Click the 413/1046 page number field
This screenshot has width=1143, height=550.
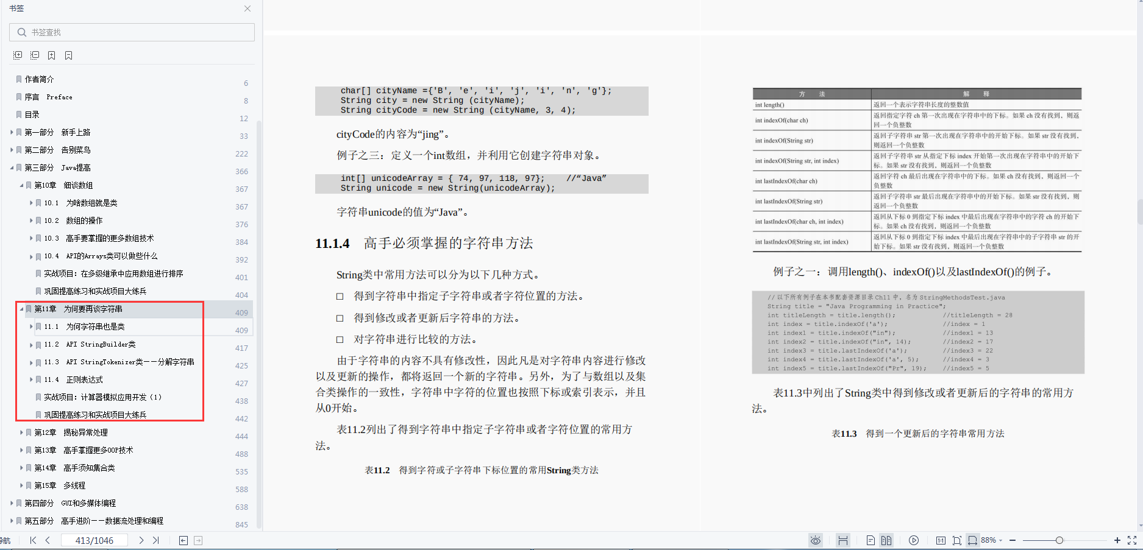[x=94, y=540]
